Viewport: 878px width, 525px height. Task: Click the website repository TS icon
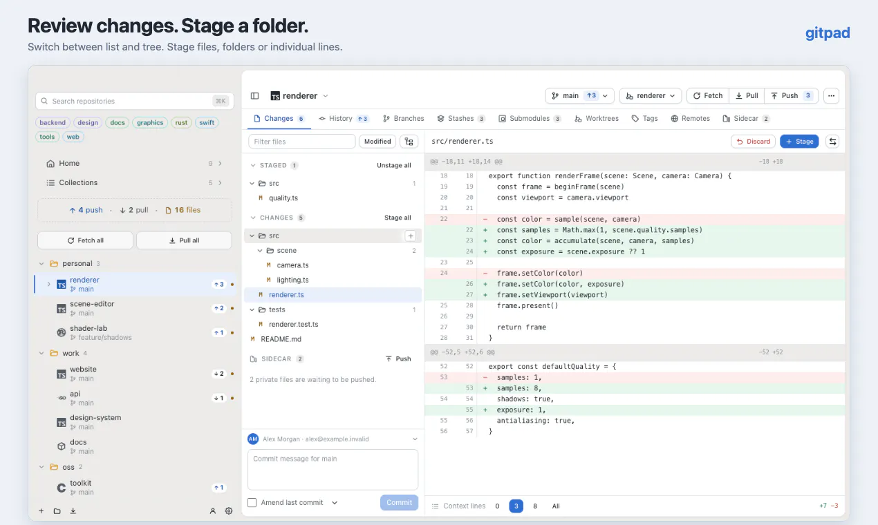tap(61, 374)
